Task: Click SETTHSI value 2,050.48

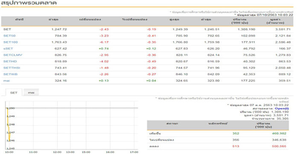Action: (283, 68)
